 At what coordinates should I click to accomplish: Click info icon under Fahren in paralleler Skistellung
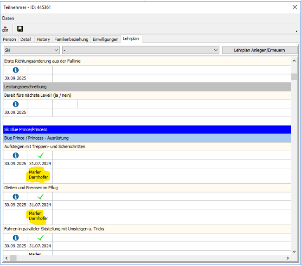pyautogui.click(x=16, y=237)
